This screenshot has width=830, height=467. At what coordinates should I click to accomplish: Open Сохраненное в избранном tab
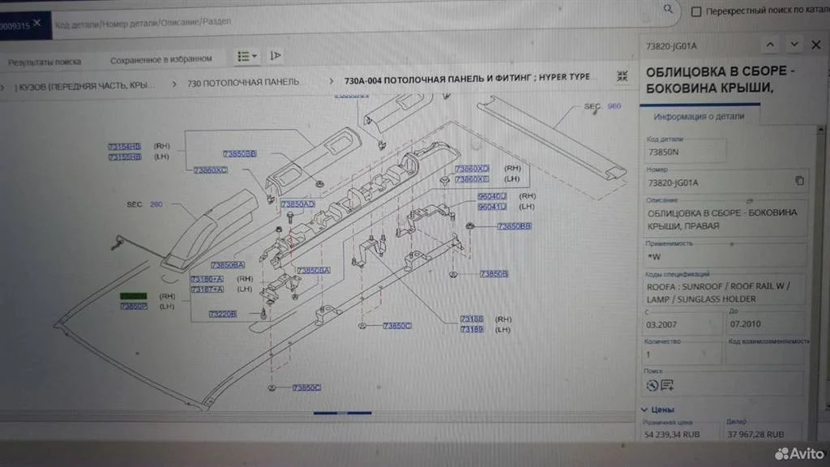point(161,58)
